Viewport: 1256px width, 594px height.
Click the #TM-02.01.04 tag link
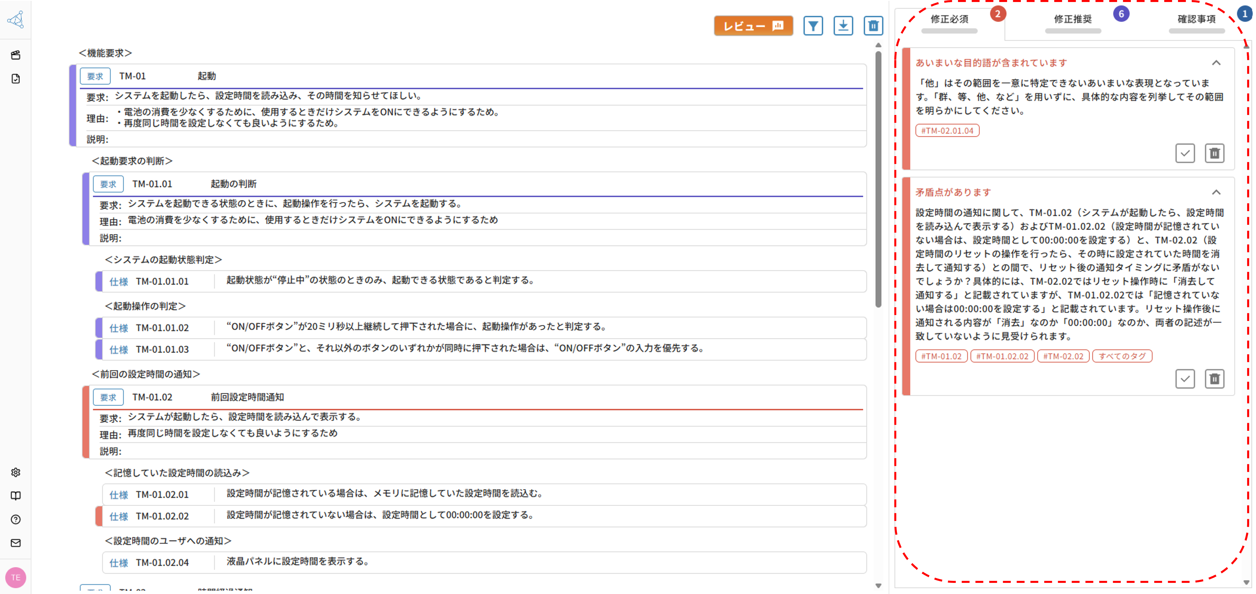point(947,130)
